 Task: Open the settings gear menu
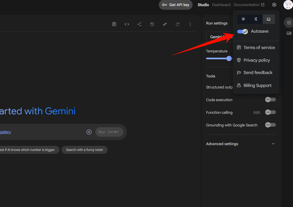(x=274, y=5)
